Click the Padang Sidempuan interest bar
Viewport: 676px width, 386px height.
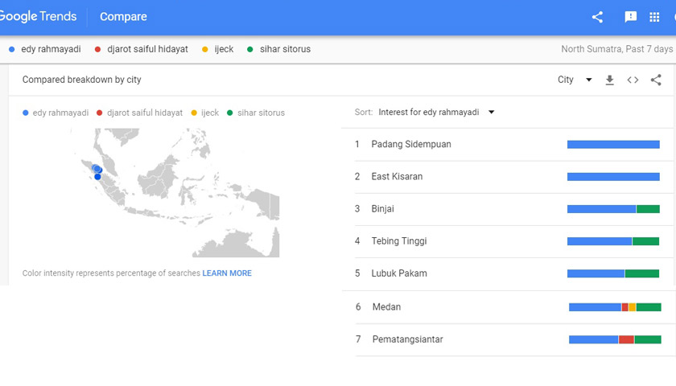[613, 144]
